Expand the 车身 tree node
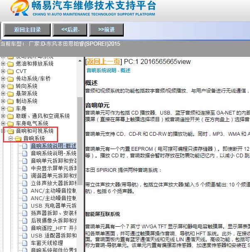This screenshot has height=252, width=250. click(3, 108)
